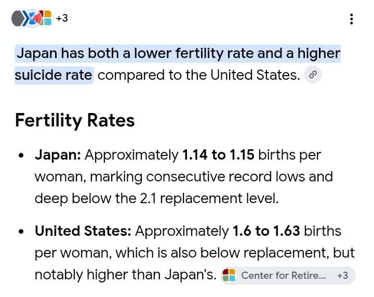Screen dimensions: 374x297
Task: Click the four-color icon in citation chip
Action: (229, 276)
